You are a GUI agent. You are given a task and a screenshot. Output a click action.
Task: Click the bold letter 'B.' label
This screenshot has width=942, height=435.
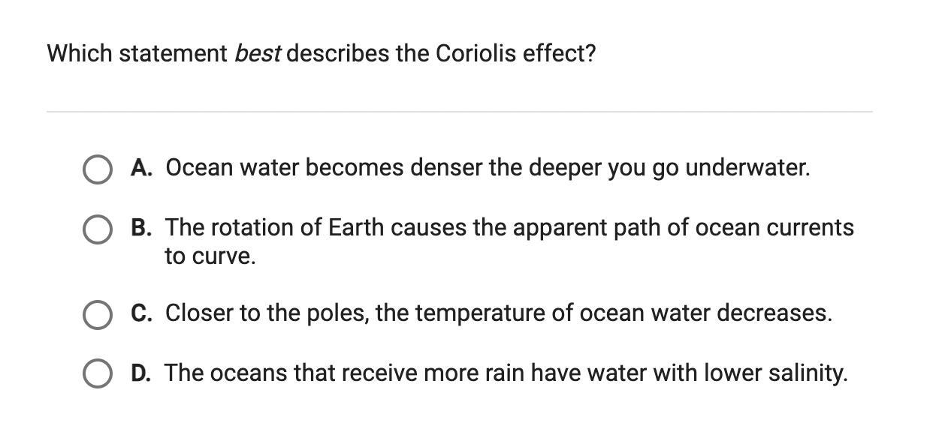pos(141,228)
